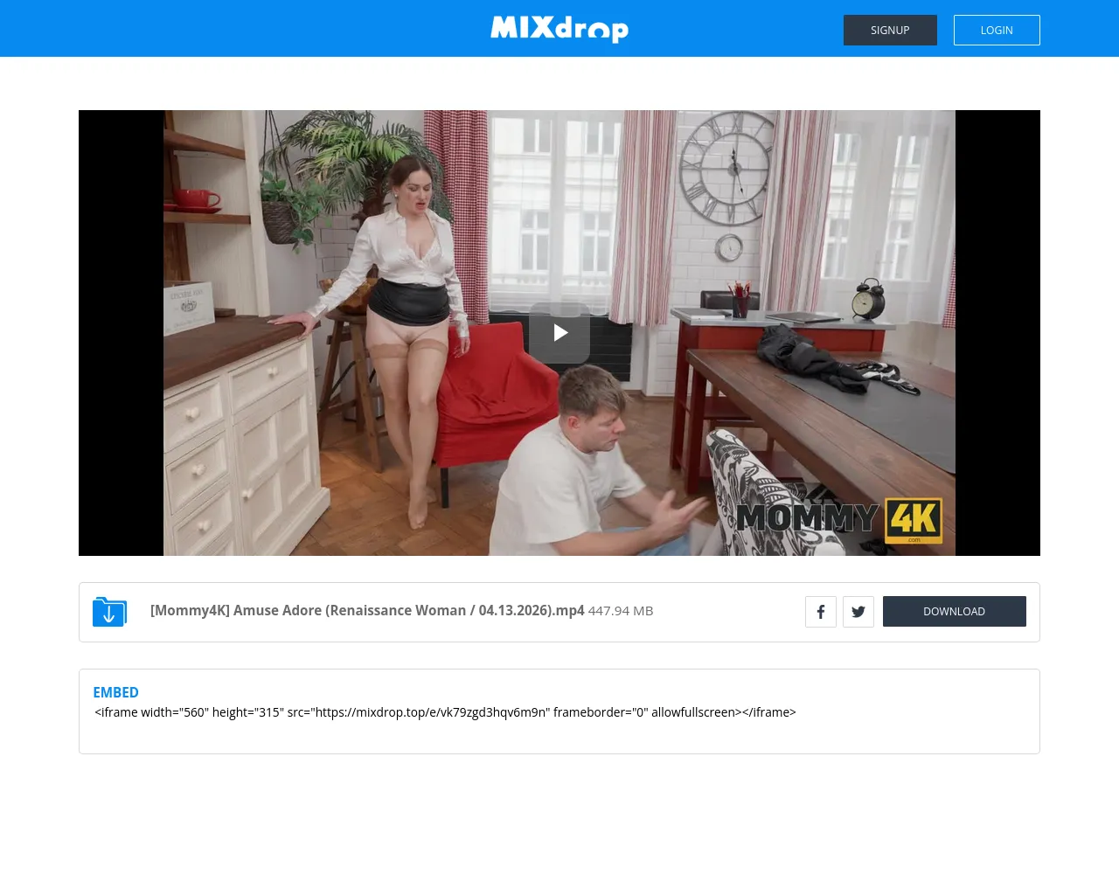The height and width of the screenshot is (895, 1119).
Task: Click the 447.94 MB file size label
Action: pos(620,610)
